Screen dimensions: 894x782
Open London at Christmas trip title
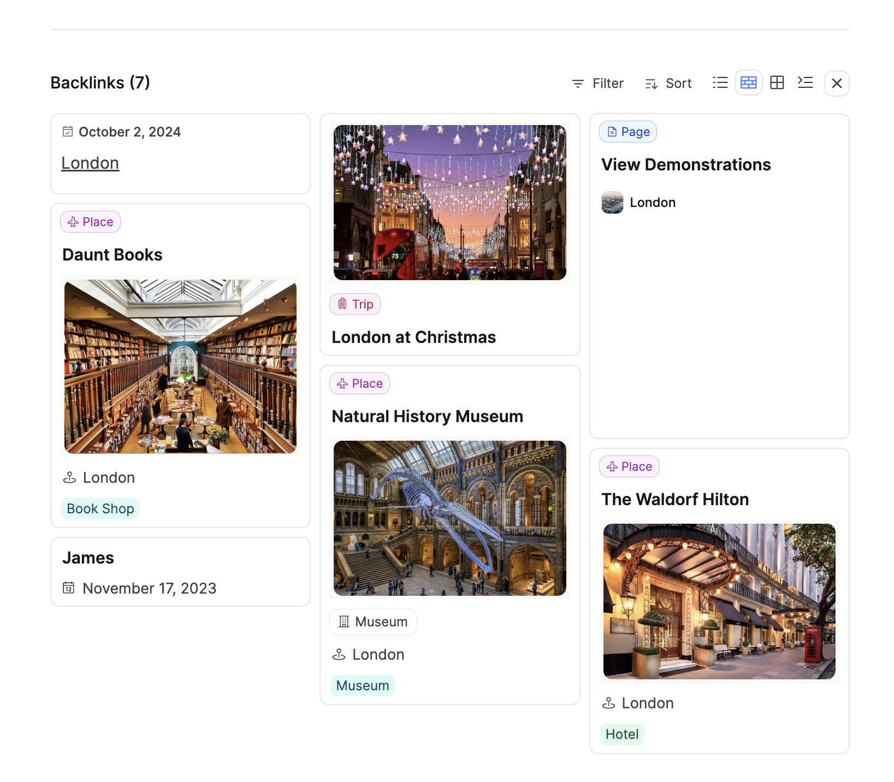coord(413,337)
